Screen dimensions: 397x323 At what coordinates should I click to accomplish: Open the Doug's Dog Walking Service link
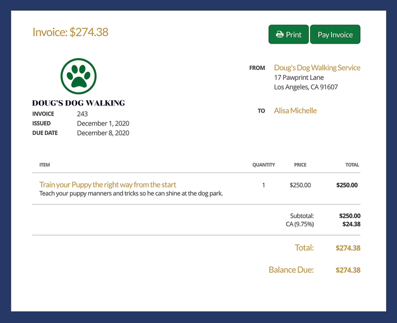click(317, 67)
